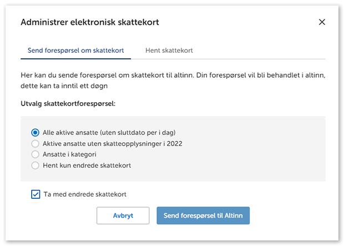Choose Aktive ansatte uten skatteopplysninger i 2022
Viewport: 344px width, 246px height.
coord(36,143)
